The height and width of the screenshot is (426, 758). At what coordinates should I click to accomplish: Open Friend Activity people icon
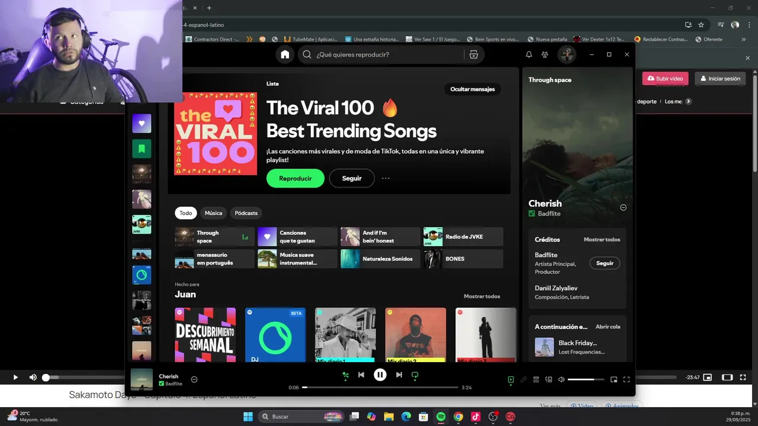pyautogui.click(x=545, y=54)
